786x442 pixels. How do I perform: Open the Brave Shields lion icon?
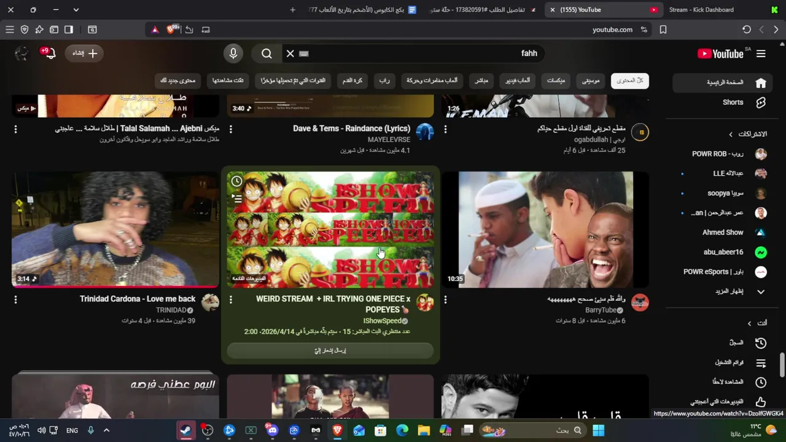click(x=171, y=29)
